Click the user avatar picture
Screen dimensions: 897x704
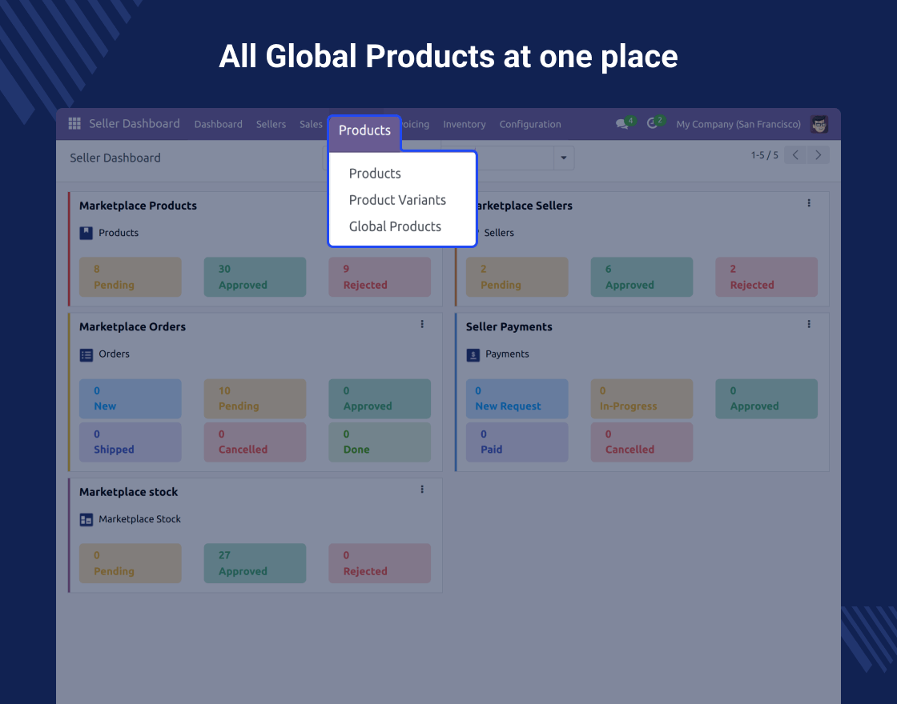pyautogui.click(x=819, y=124)
